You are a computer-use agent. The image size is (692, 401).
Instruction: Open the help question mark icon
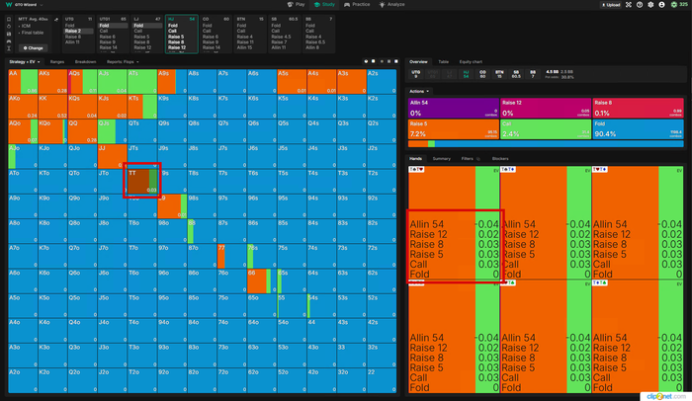coord(638,5)
